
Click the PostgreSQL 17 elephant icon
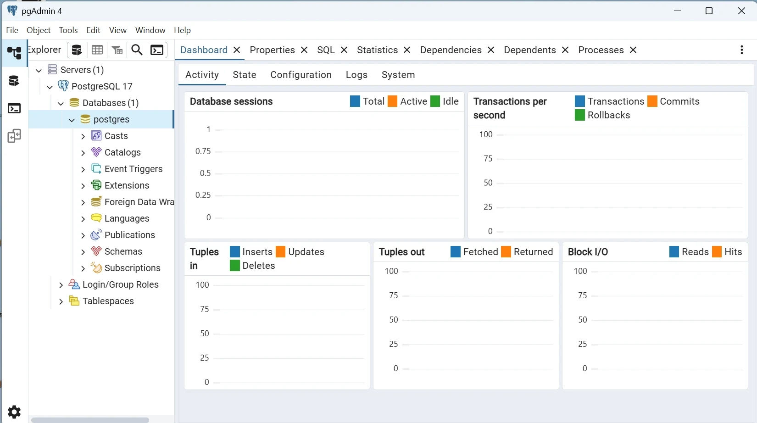point(63,86)
